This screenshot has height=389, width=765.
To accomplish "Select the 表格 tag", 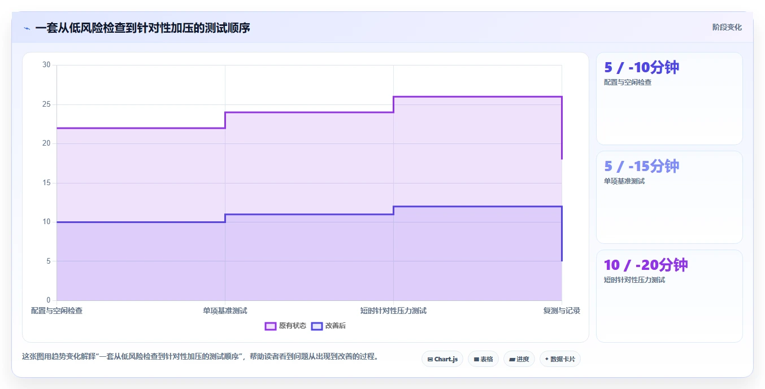I will [483, 359].
